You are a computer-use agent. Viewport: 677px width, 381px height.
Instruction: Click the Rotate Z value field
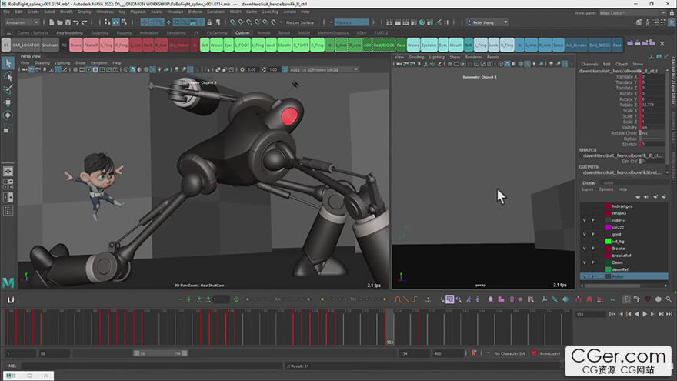click(652, 105)
